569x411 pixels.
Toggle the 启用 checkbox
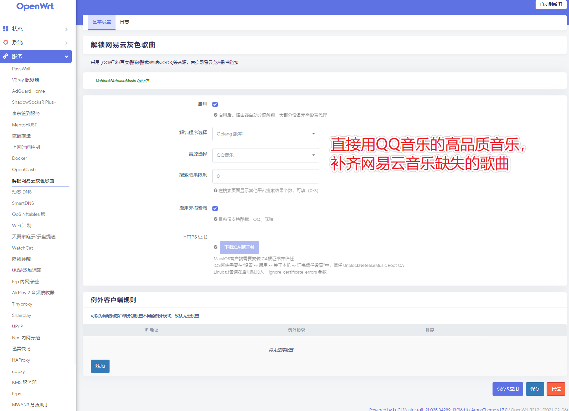point(215,104)
